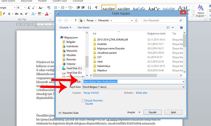Toggle strikethrough formatting
The image size is (211, 126).
[x=17, y=14]
